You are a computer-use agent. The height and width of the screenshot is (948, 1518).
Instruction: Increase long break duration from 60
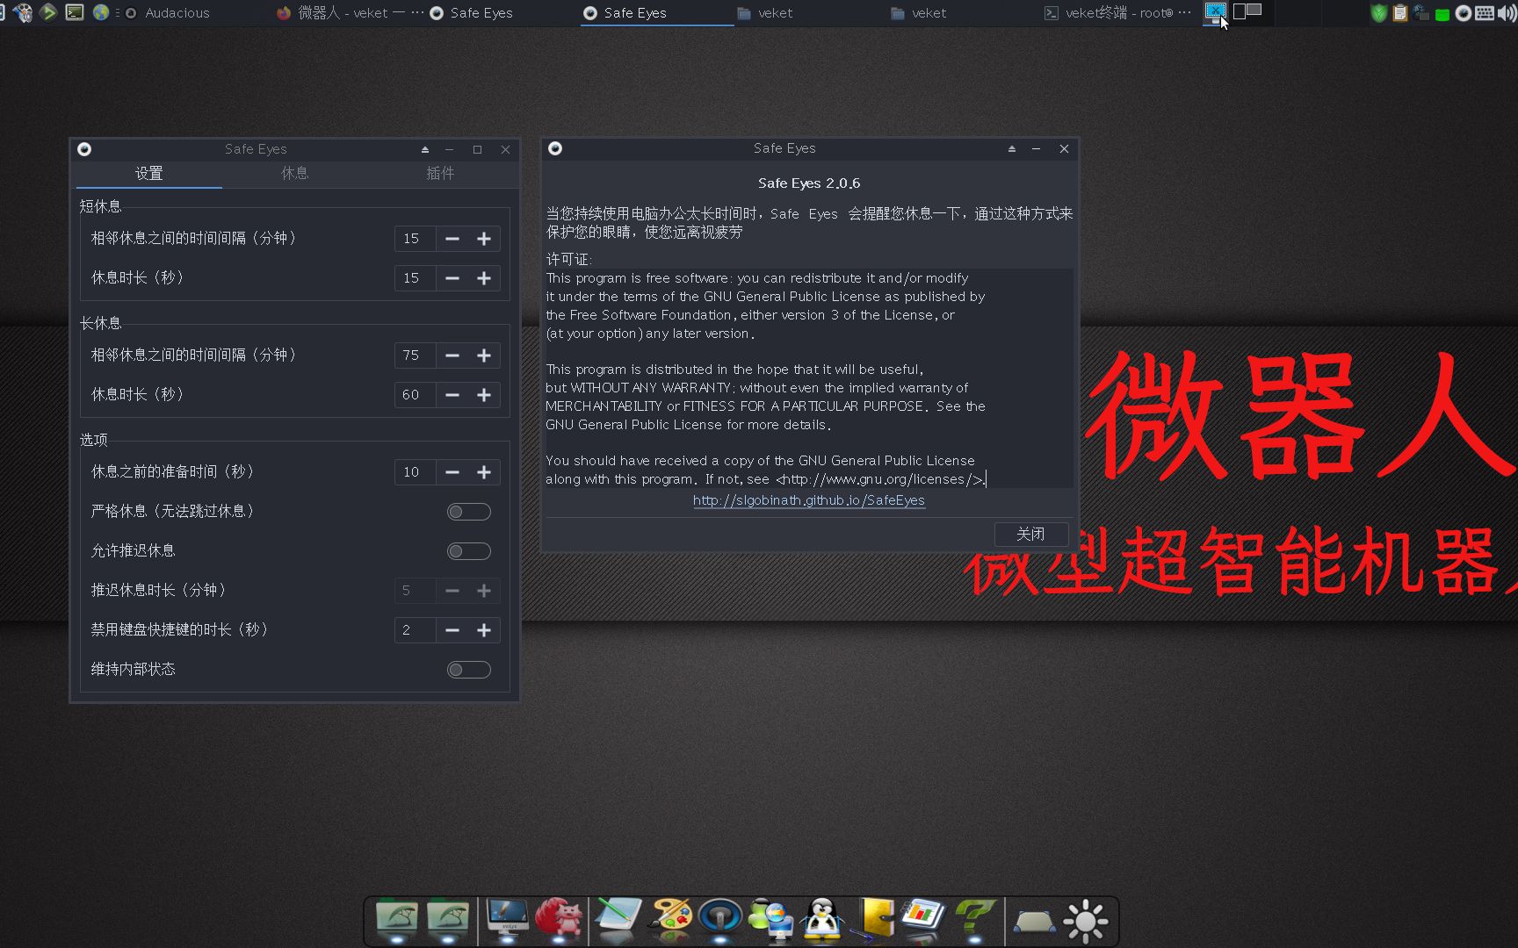(x=484, y=395)
